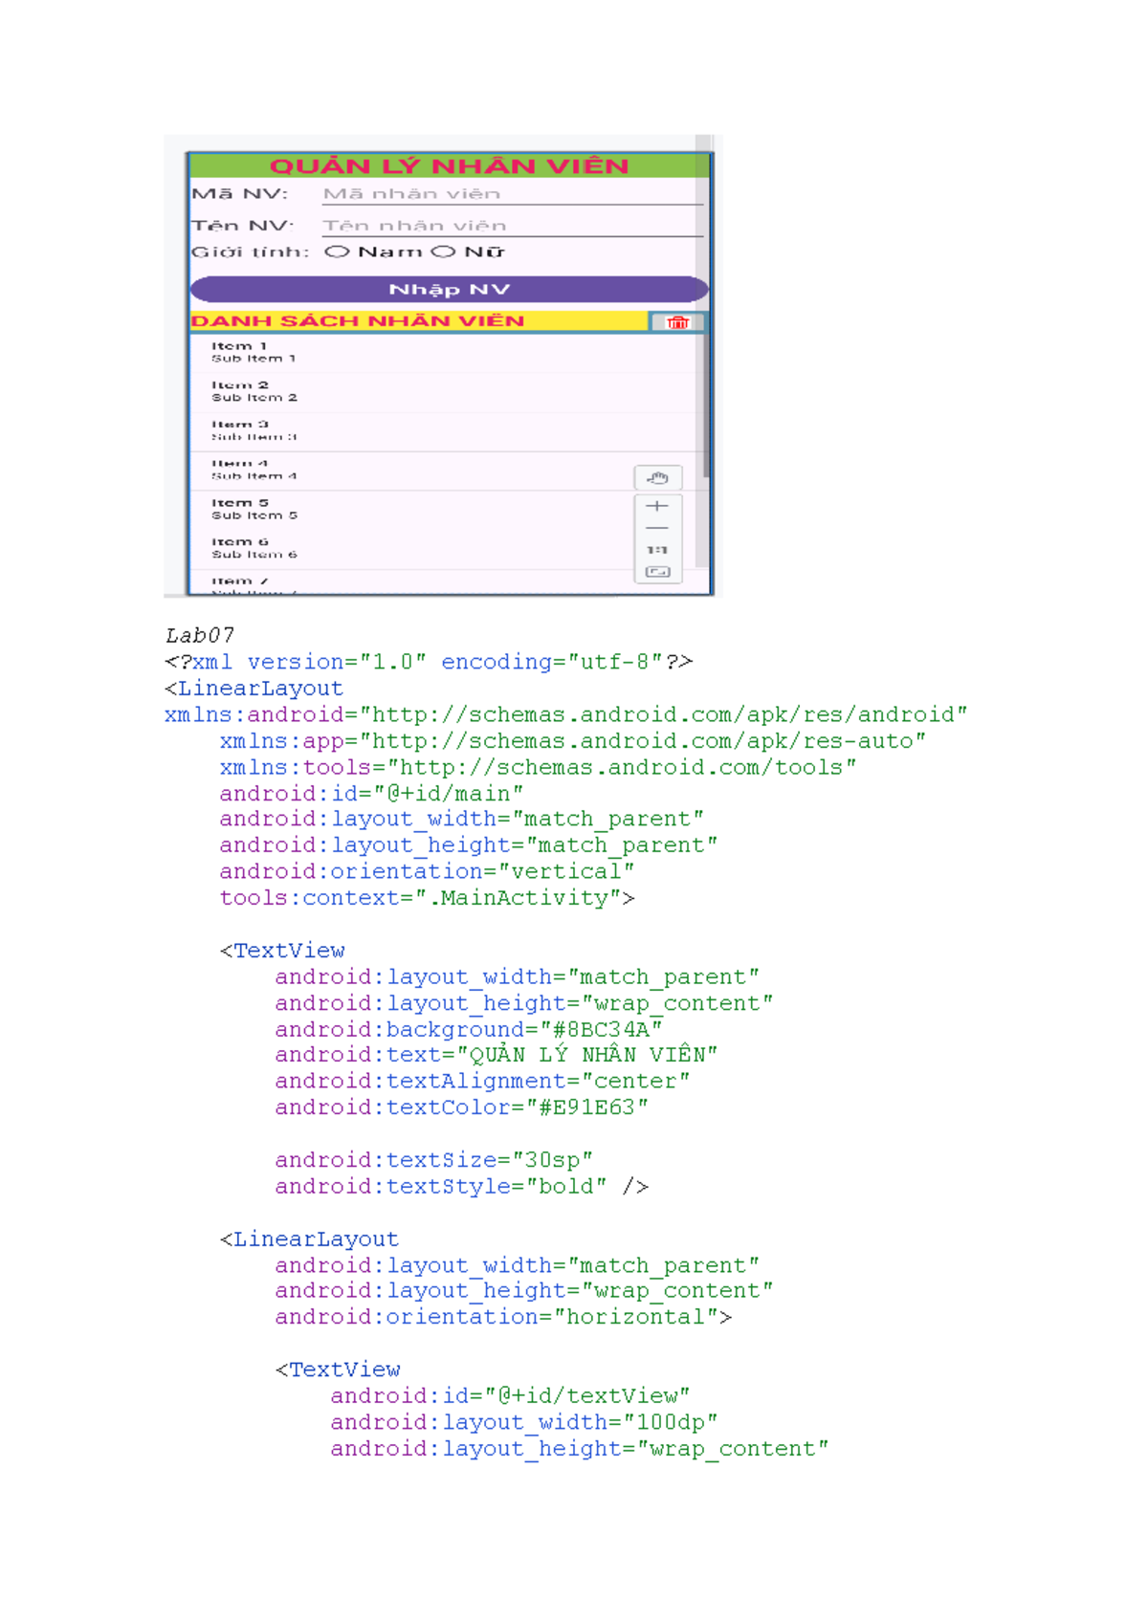Image resolution: width=1148 pixels, height=1622 pixels.
Task: Click the xmlns:app namespace line
Action: point(572,741)
